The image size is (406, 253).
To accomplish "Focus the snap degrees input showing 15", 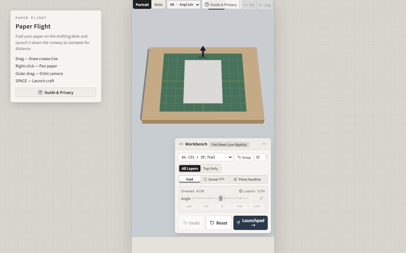I will coord(260,157).
